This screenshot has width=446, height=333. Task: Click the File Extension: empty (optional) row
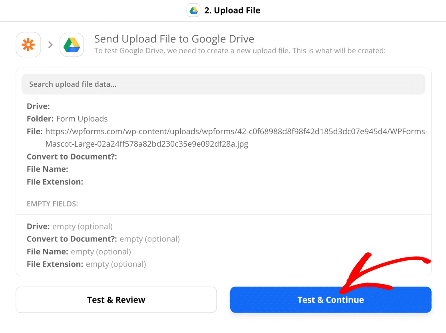tap(86, 264)
